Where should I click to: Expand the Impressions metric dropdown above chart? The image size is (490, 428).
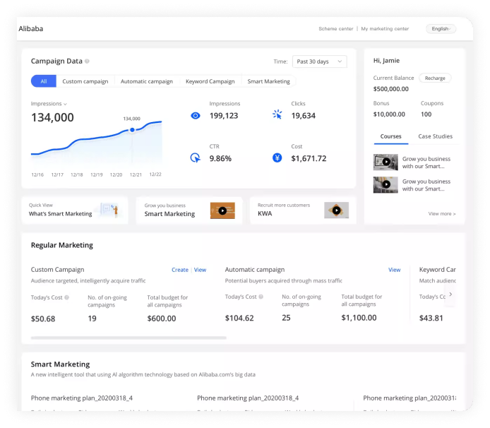(x=65, y=104)
